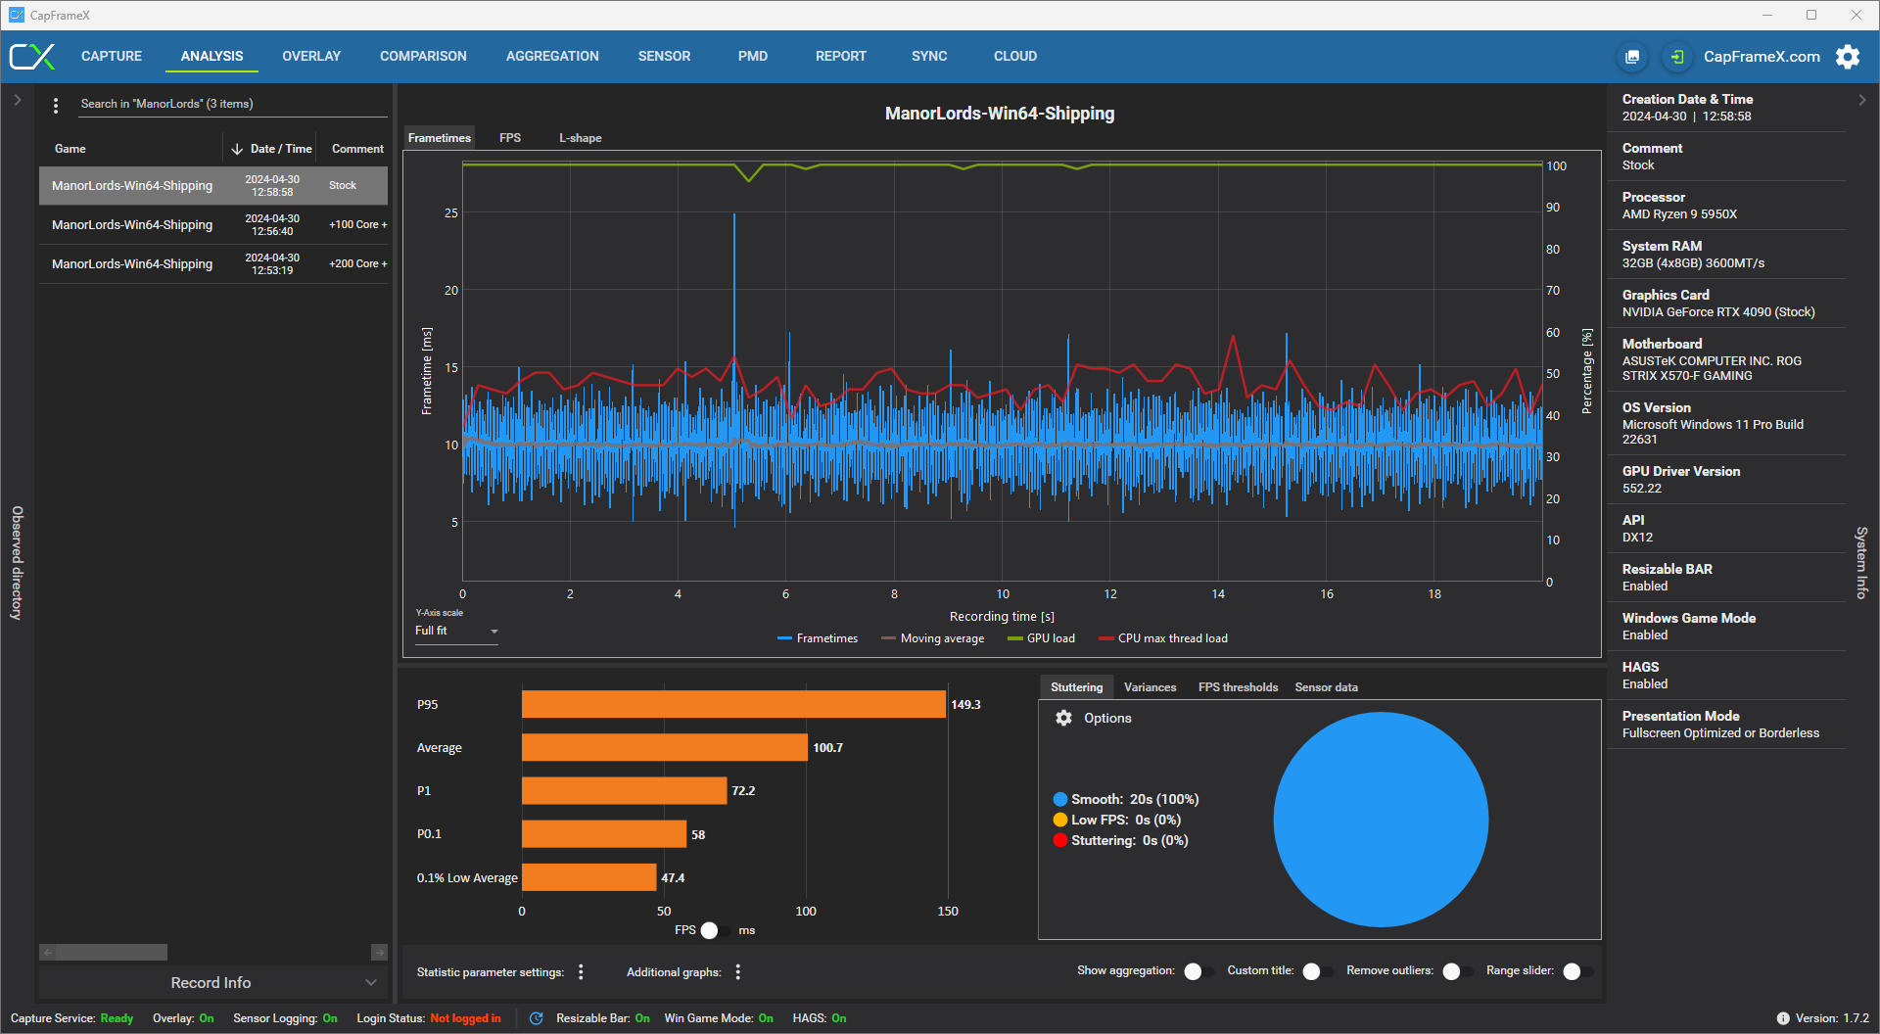
Task: Open the settings gear in header
Action: click(1848, 57)
